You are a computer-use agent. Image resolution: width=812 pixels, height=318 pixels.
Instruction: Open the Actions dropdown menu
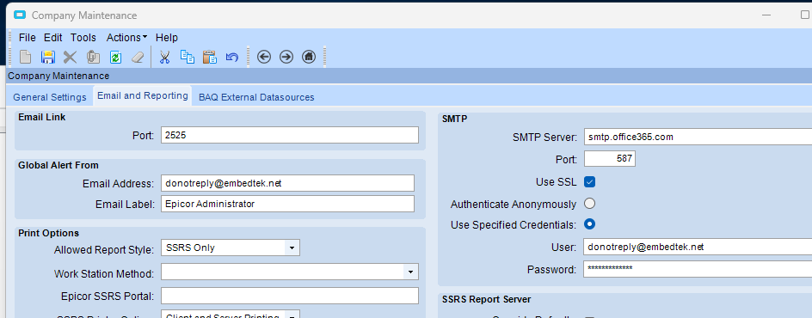tap(127, 38)
